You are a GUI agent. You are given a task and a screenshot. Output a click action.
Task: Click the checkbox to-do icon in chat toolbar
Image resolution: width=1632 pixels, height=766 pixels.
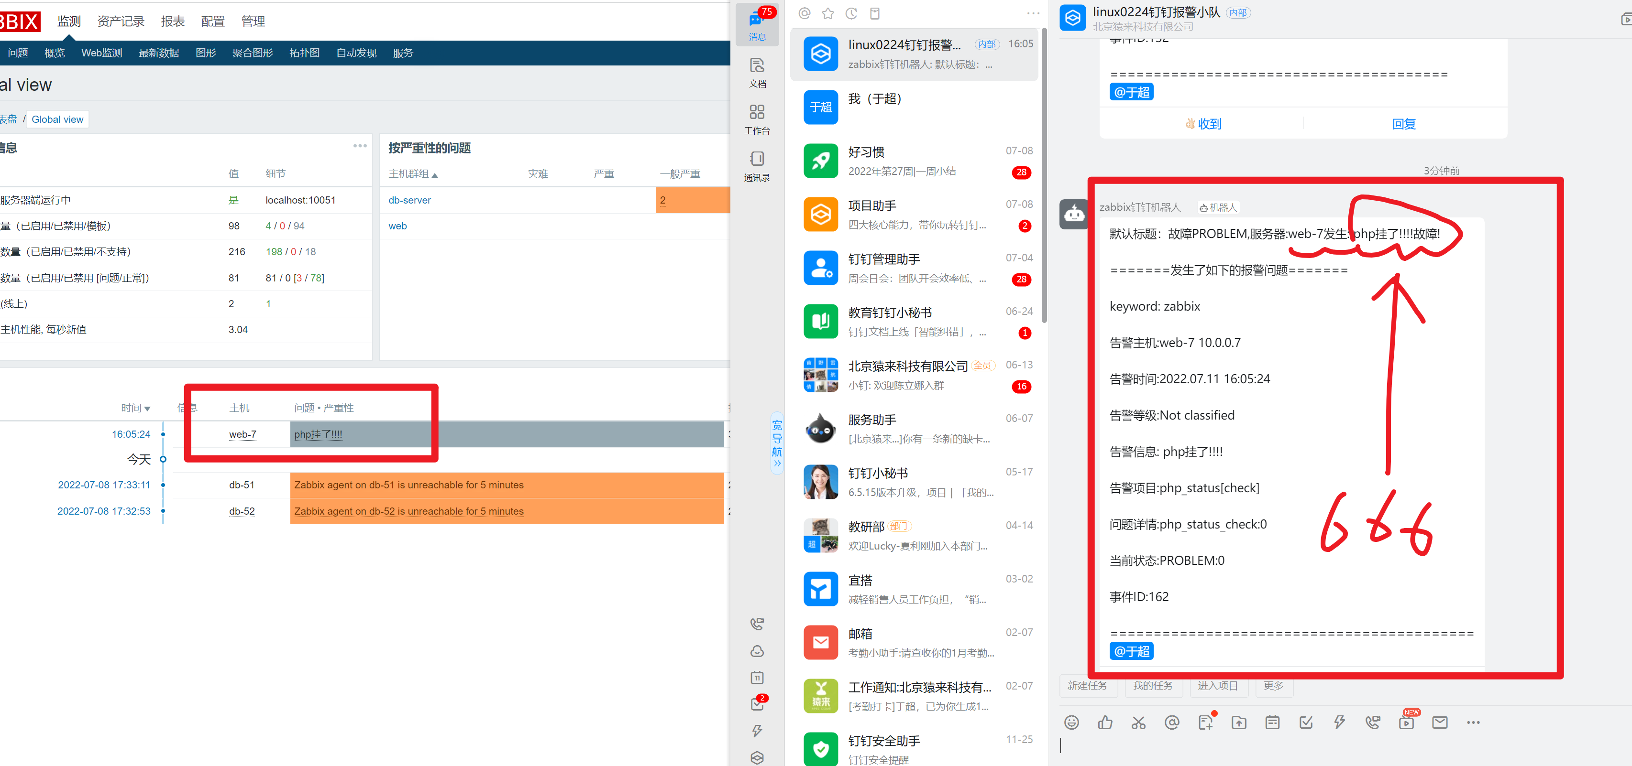point(1306,723)
